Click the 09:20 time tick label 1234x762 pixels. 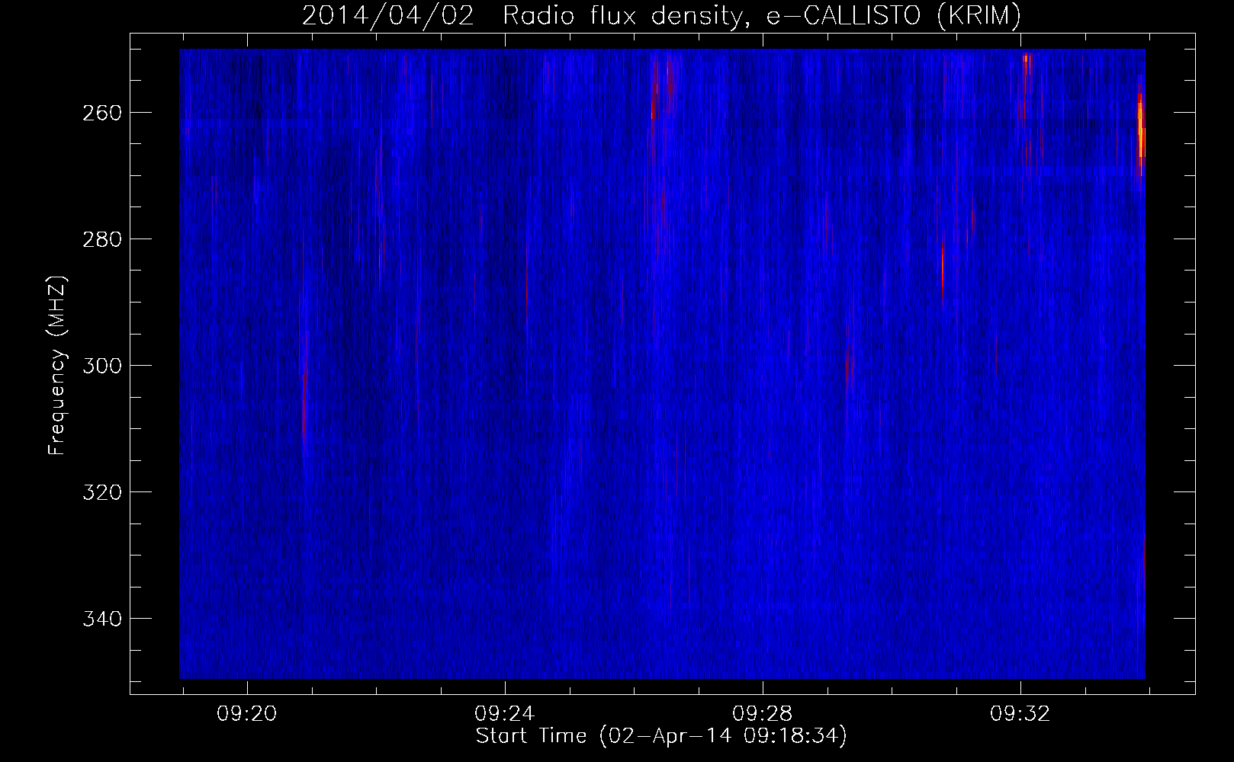point(248,714)
